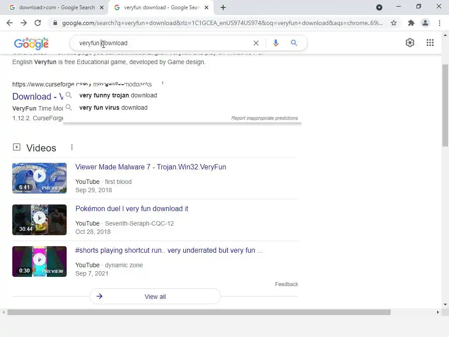Bookmark this page with the star icon

[x=394, y=23]
